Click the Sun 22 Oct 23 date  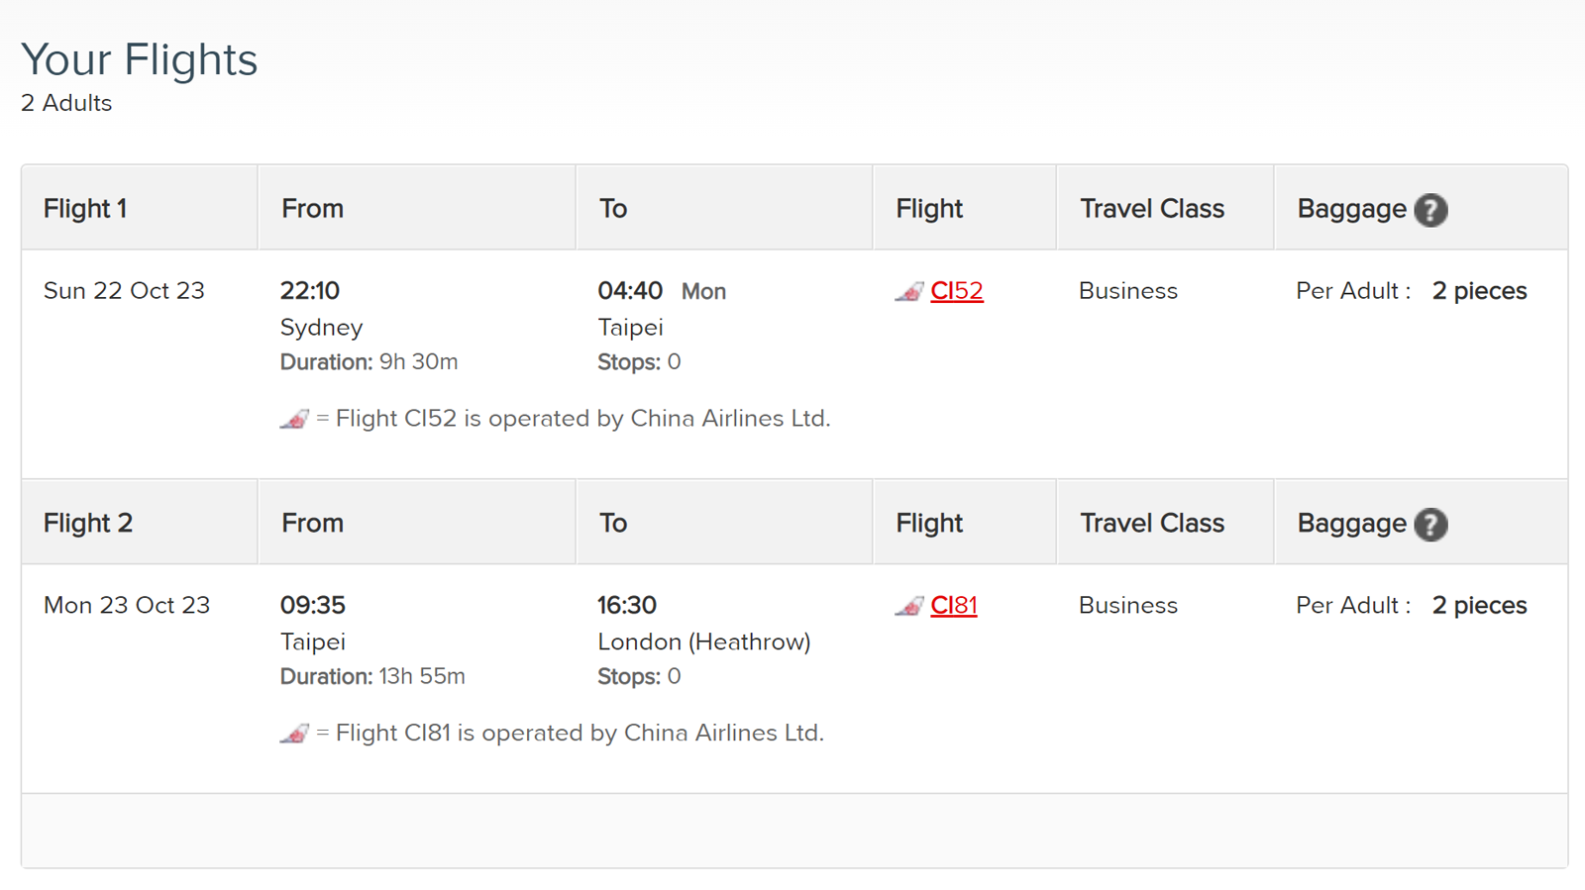[124, 291]
